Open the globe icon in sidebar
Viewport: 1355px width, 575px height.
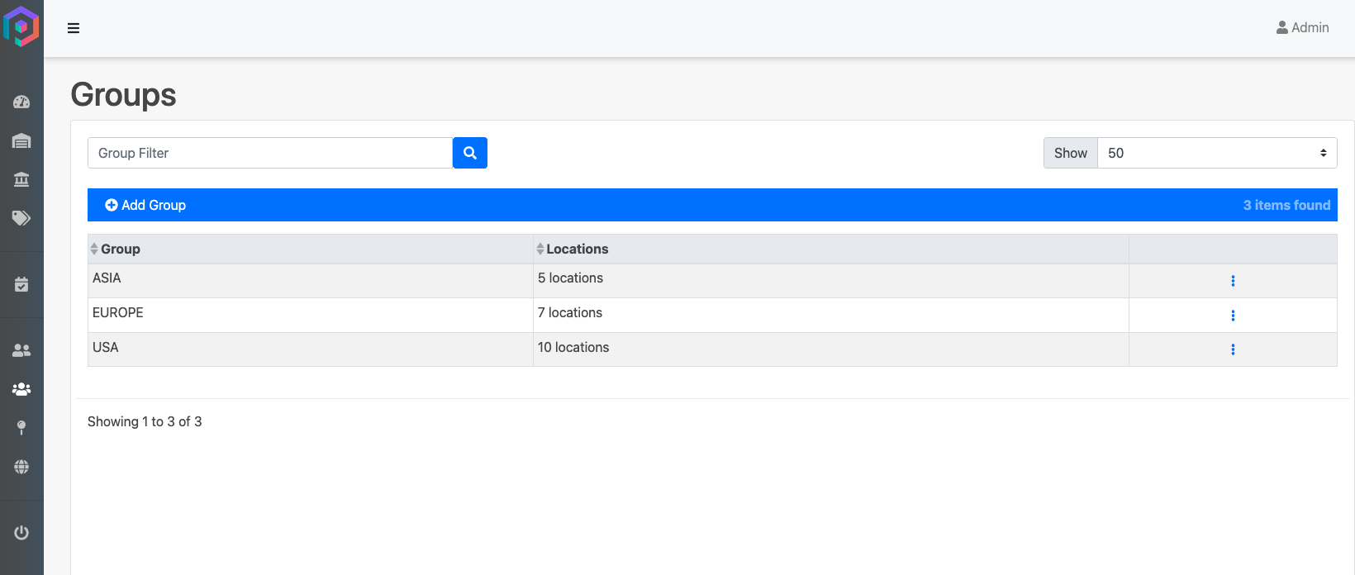pyautogui.click(x=21, y=467)
